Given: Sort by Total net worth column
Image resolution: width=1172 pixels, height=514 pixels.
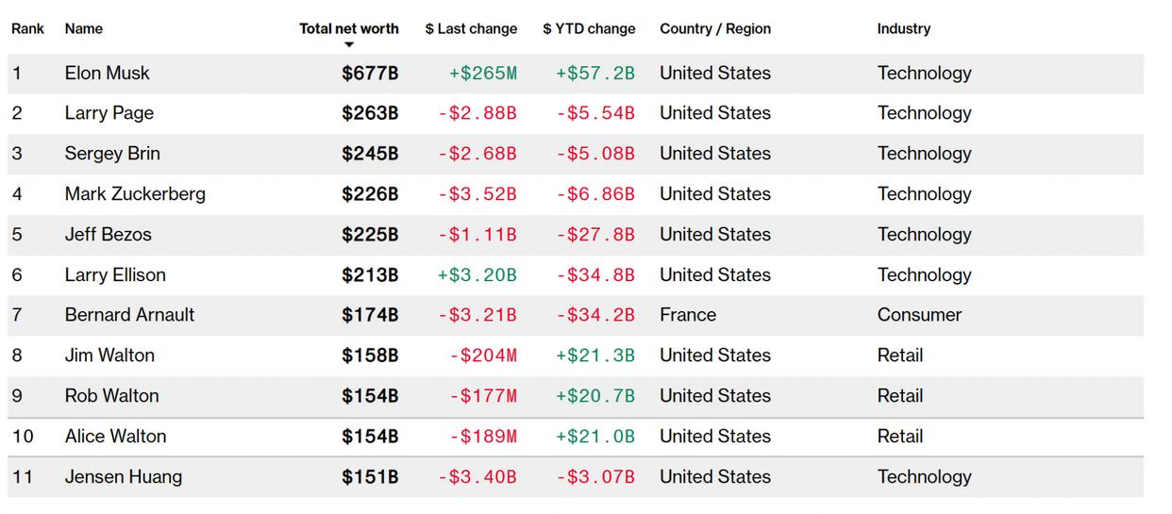Looking at the screenshot, I should (x=348, y=28).
